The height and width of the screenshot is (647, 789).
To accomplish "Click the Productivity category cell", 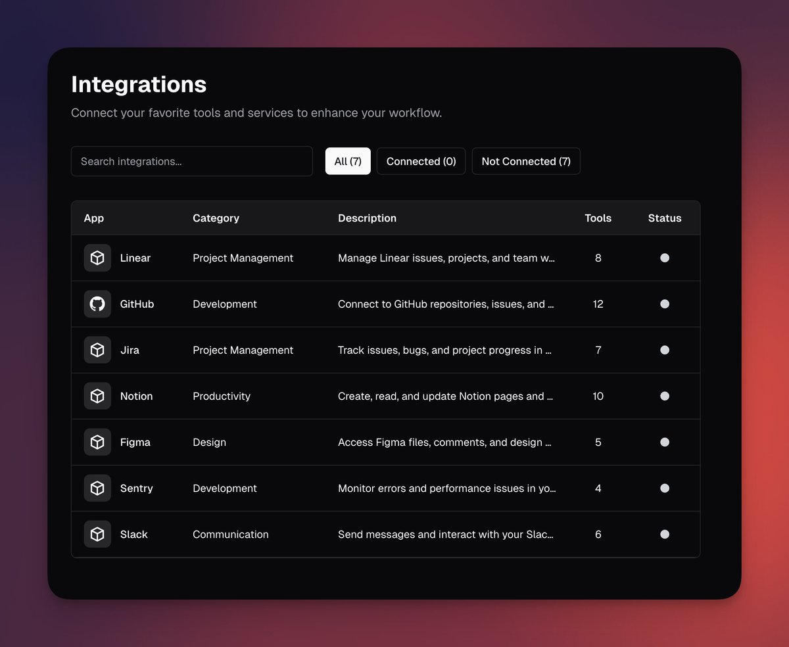I will pyautogui.click(x=222, y=396).
